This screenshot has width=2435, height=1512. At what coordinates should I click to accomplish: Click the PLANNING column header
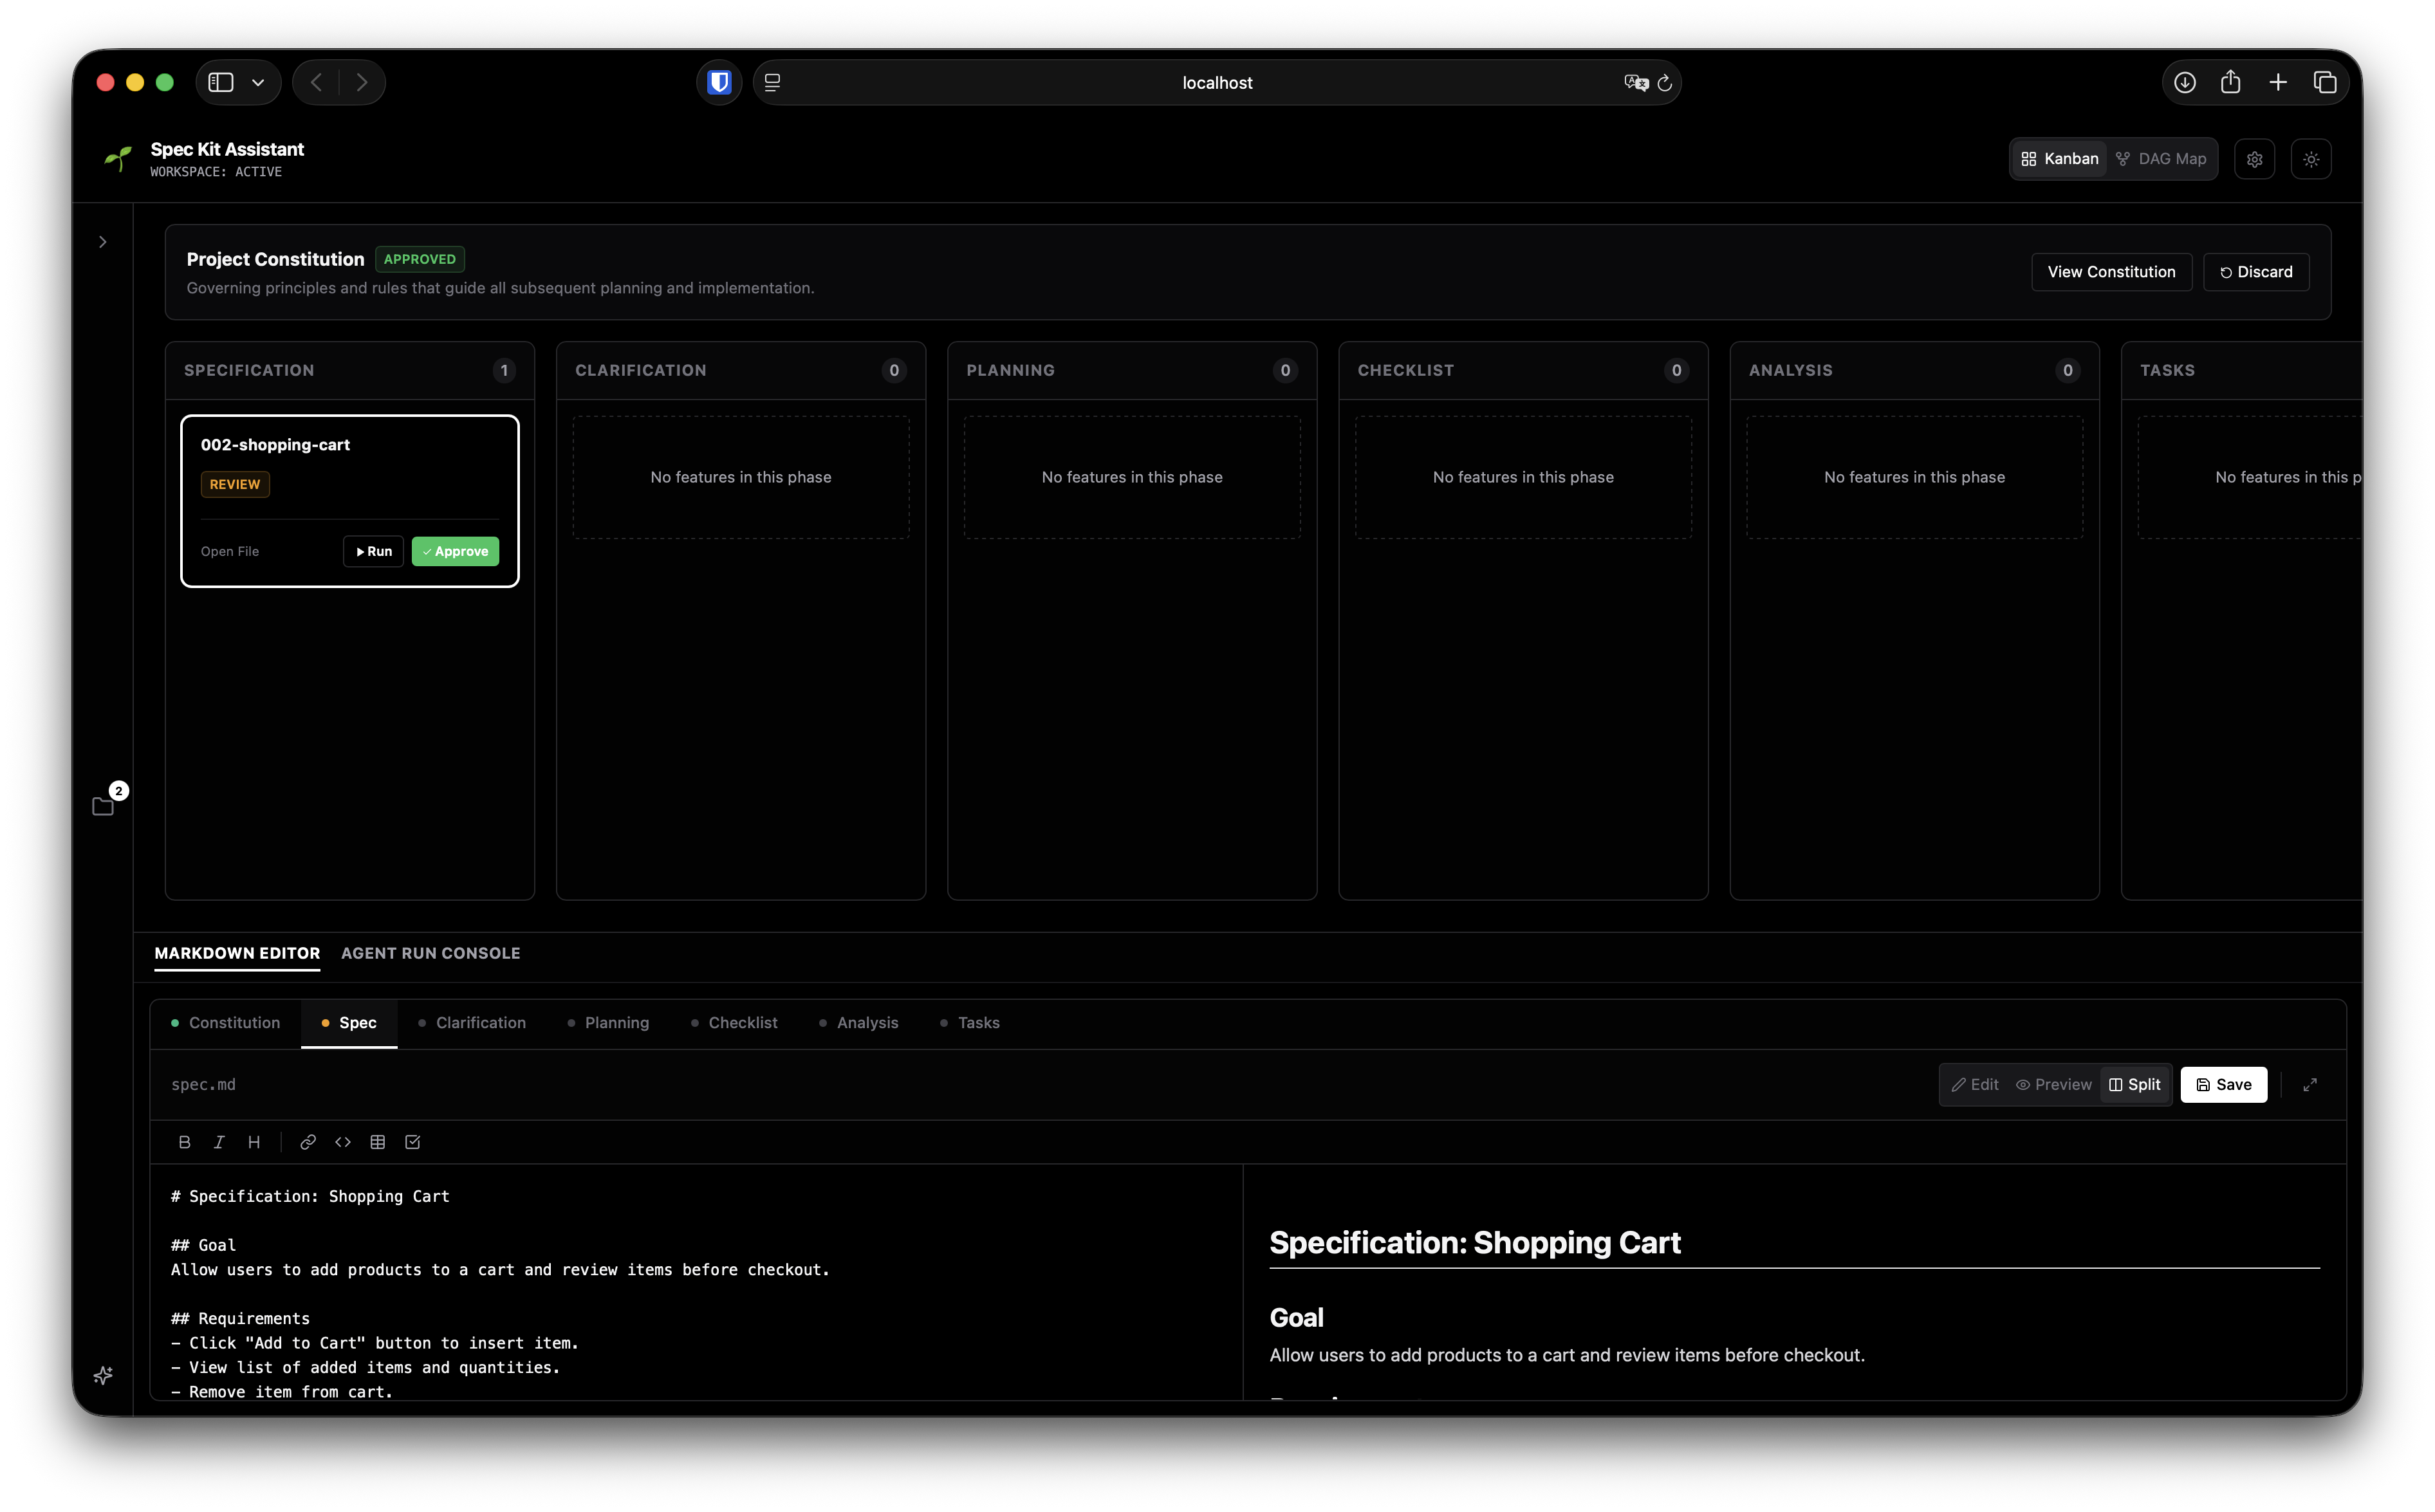coord(1010,370)
